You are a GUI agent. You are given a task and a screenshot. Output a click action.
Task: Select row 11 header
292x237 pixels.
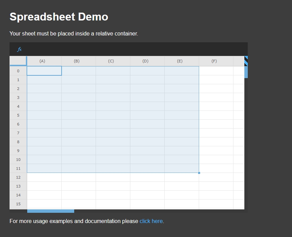[18, 168]
